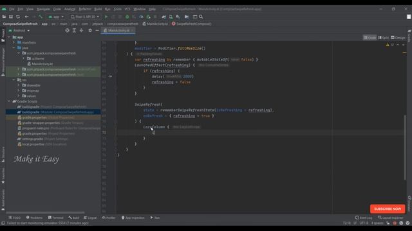
Task: Click the editor vertical scrollbar thumb
Action: click(405, 147)
